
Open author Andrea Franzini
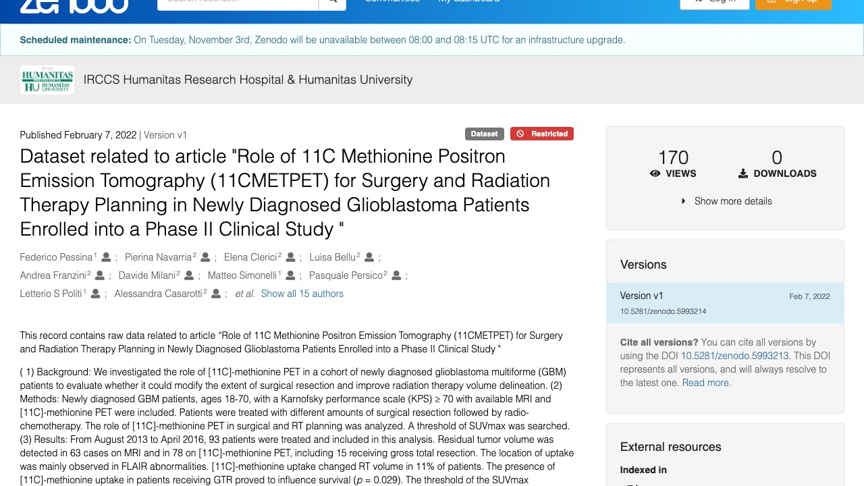click(x=53, y=275)
